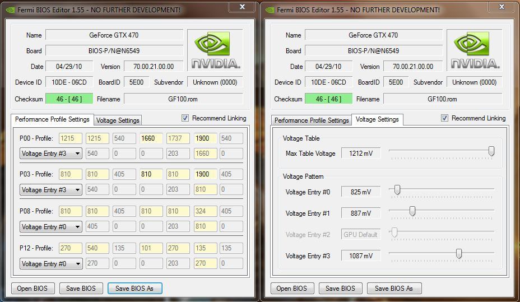Viewport: 520px width, 302px height.
Task: Click Save BIOS As in the left window
Action: (134, 289)
